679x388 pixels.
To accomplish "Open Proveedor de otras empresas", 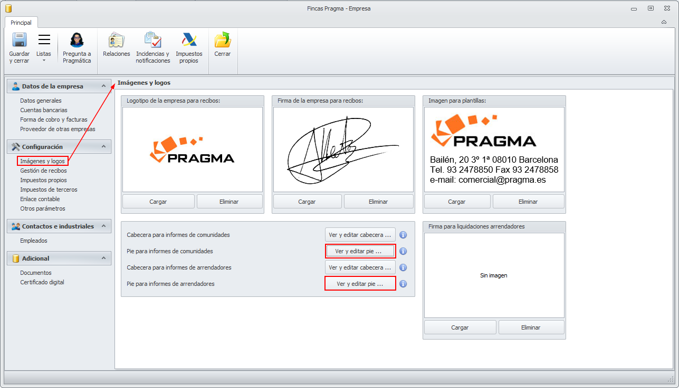I will 58,129.
